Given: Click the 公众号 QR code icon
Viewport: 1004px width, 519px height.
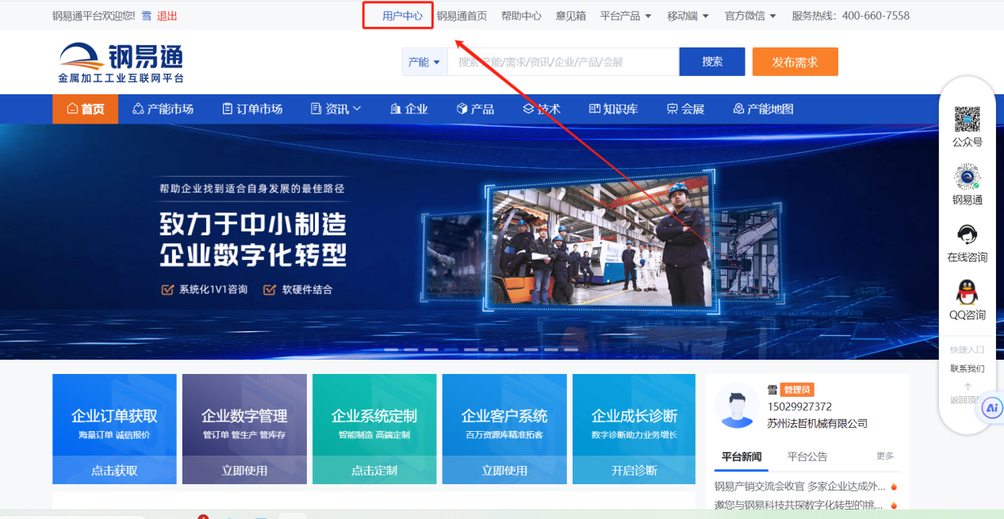Looking at the screenshot, I should coord(967,120).
